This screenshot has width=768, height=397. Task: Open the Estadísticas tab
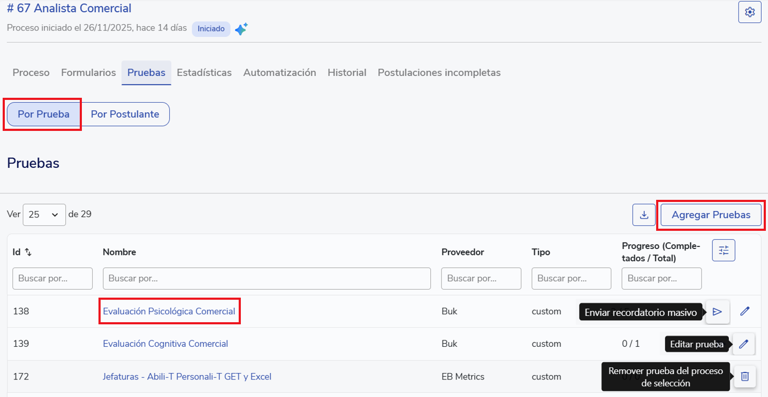(204, 73)
